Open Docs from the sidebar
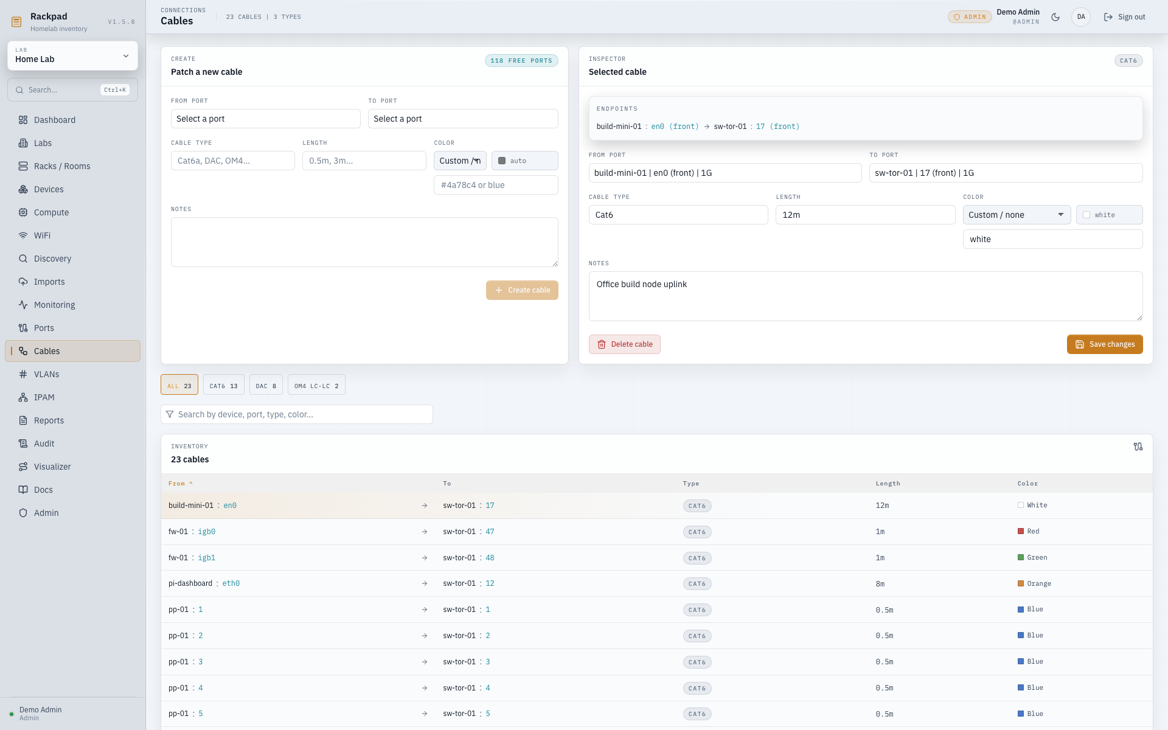 (72, 490)
